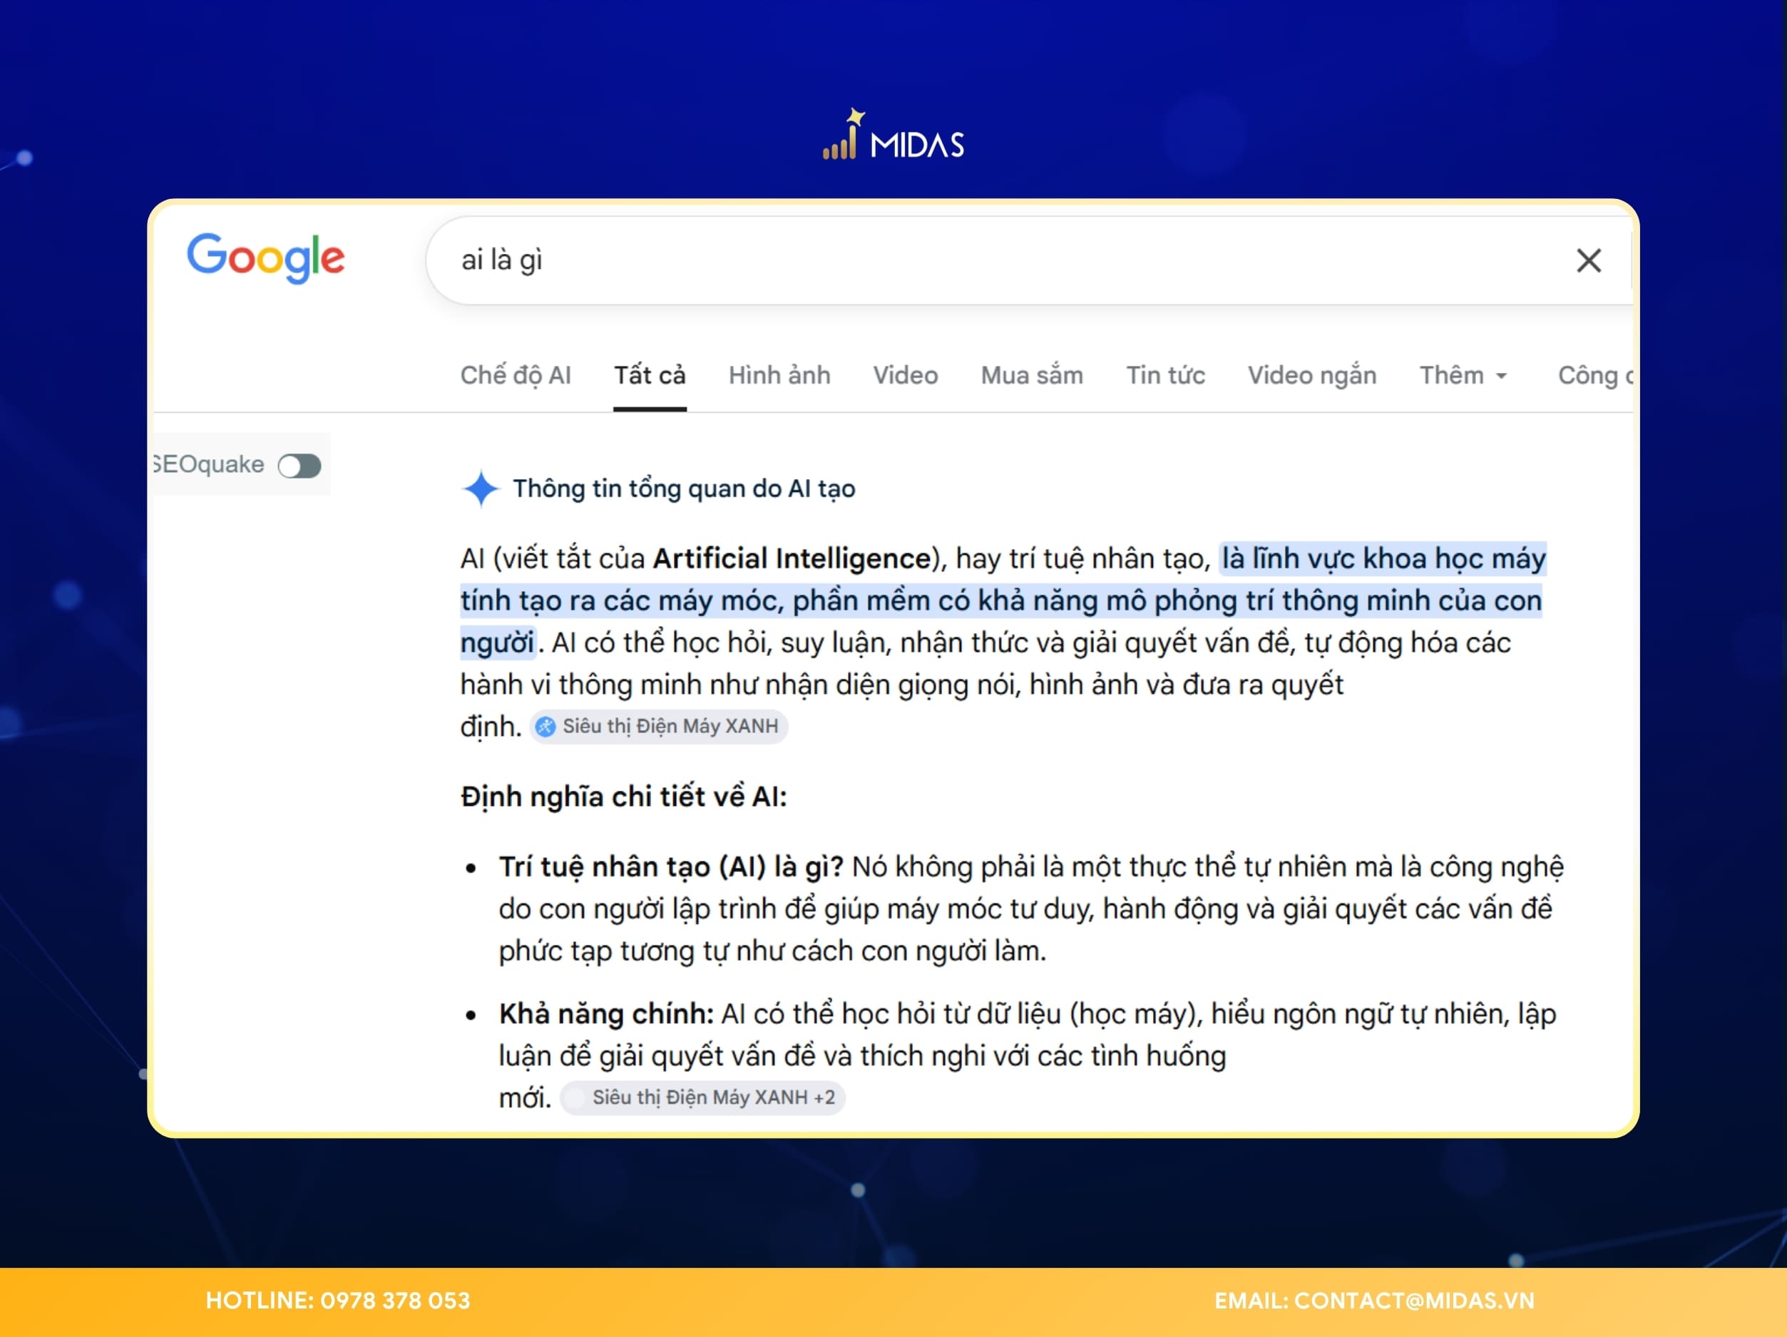Go to the Mua sắm tab
The image size is (1787, 1337).
click(1032, 376)
